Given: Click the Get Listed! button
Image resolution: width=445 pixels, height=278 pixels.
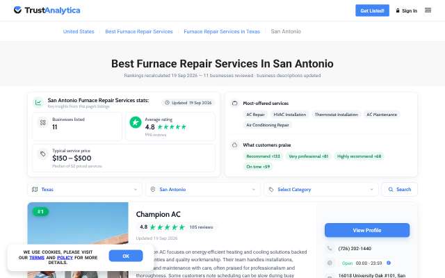Looking at the screenshot, I should 372,10.
